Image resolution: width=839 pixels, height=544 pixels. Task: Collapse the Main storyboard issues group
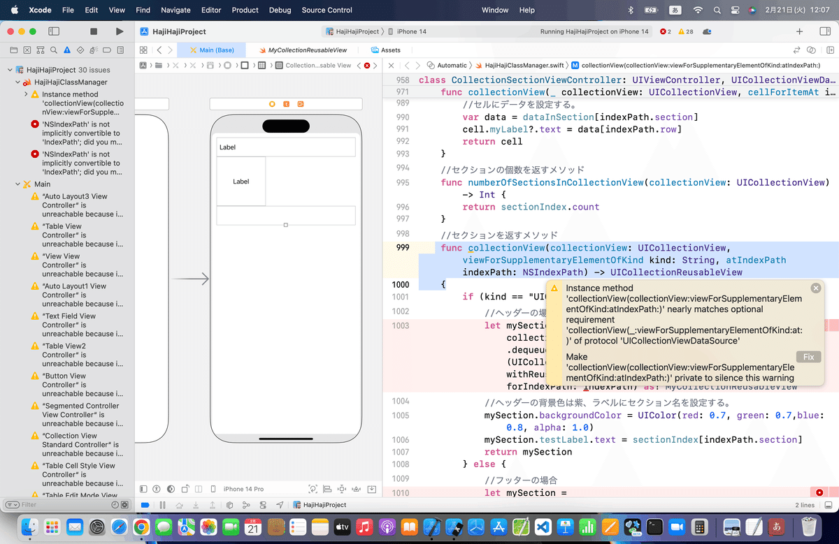pyautogui.click(x=18, y=184)
